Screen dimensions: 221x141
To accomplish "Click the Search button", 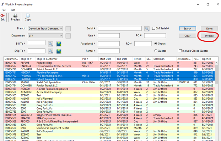I will [188, 29].
